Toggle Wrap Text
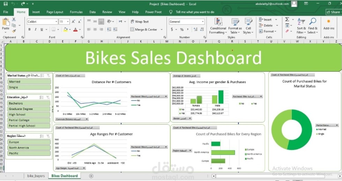The height and width of the screenshot is (181, 342). pyautogui.click(x=140, y=22)
